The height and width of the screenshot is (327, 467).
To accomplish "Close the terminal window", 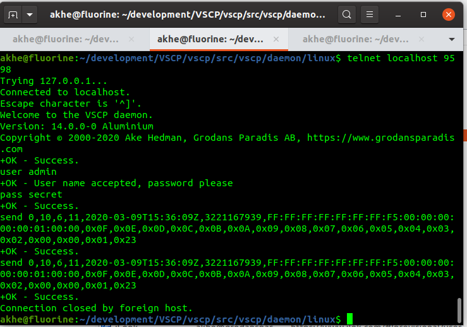I will pyautogui.click(x=449, y=15).
